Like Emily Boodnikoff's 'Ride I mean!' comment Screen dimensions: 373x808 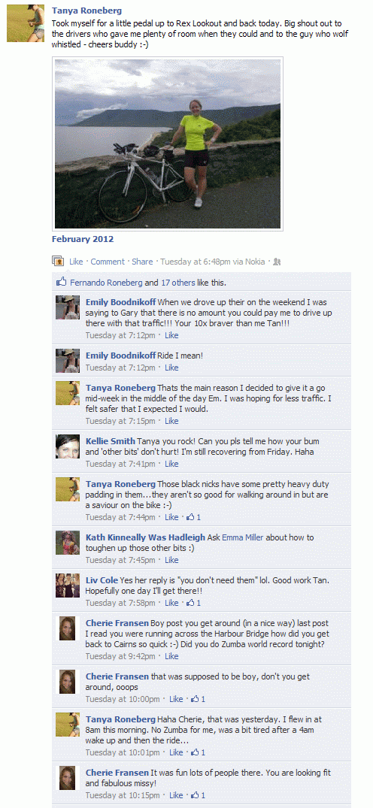tap(171, 368)
